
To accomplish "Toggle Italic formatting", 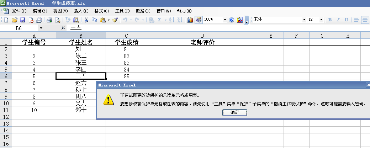I will (338, 20).
